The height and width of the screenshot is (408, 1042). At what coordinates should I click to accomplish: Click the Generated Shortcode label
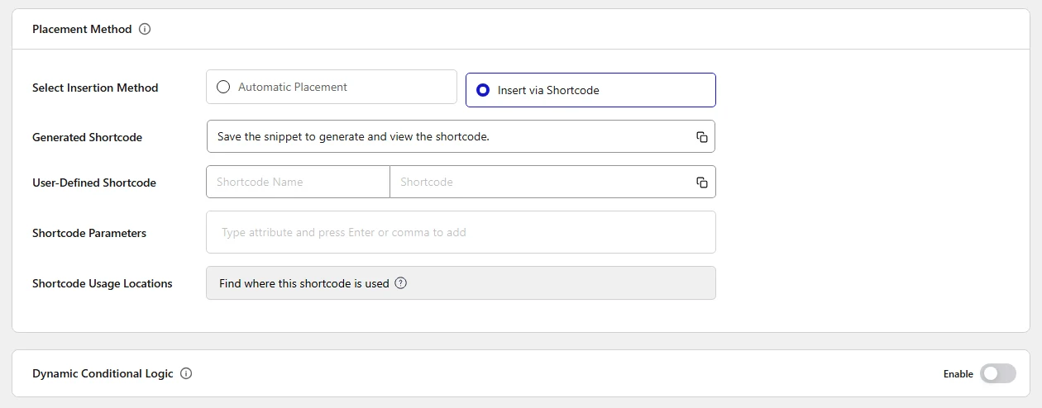(87, 137)
